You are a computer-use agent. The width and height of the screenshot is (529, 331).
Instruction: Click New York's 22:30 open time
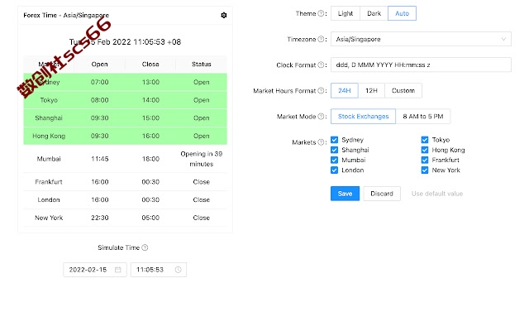point(100,218)
